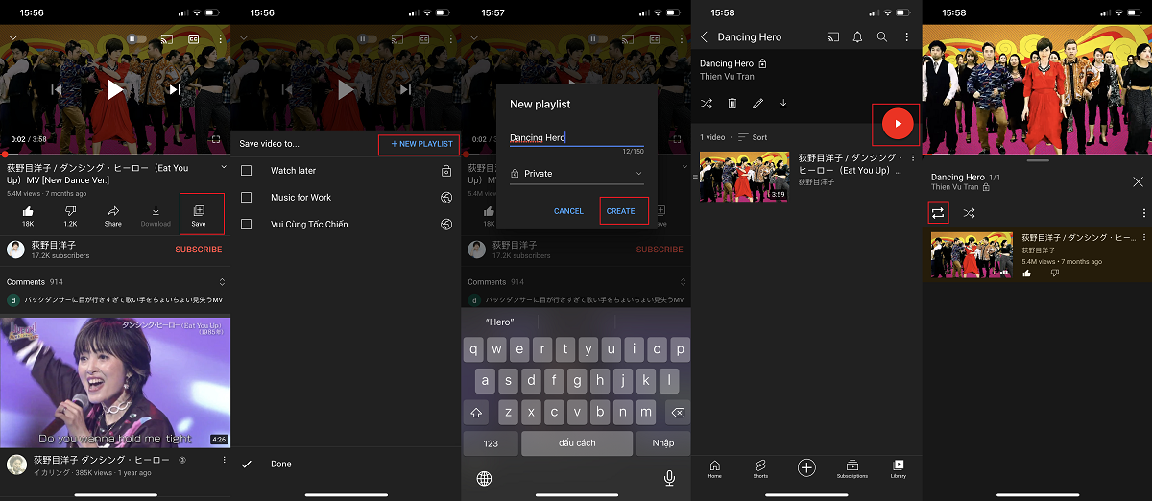Expand the Comments 914 section on the video page
The height and width of the screenshot is (501, 1152).
click(x=223, y=282)
